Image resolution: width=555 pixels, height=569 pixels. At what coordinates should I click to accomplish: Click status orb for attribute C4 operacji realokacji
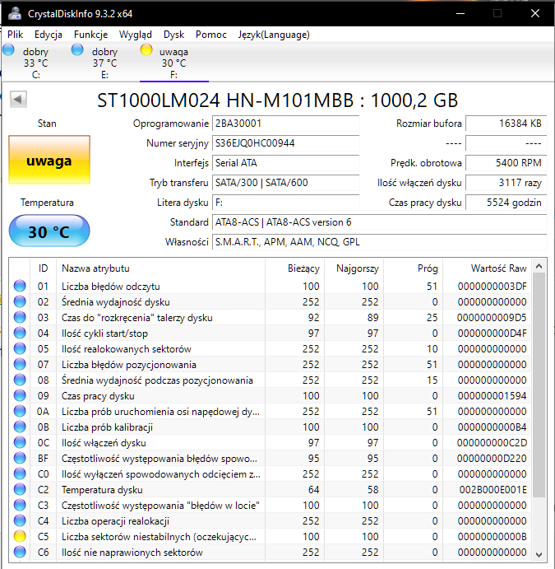[x=20, y=520]
